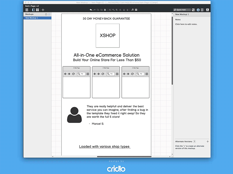
Task: Select New Mockup 1 in the Mockups list
Action: pos(32,18)
